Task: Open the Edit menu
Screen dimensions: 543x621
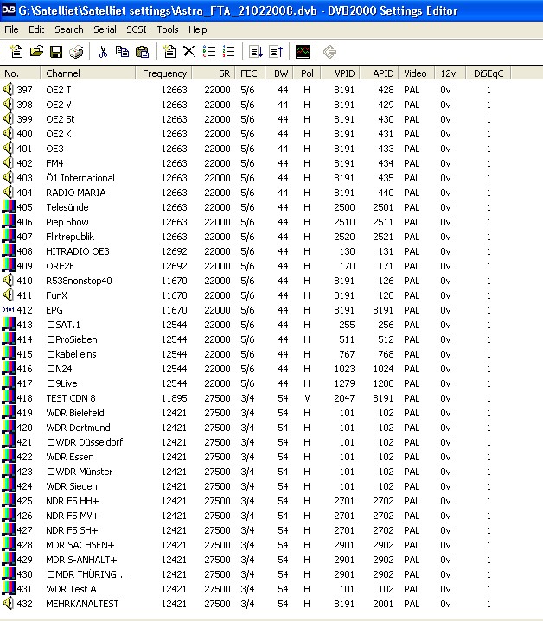Action: tap(36, 29)
